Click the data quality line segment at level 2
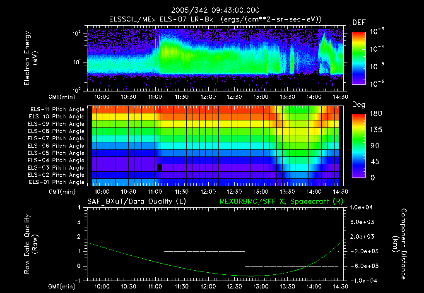This screenshot has width=424, height=293. coord(128,237)
